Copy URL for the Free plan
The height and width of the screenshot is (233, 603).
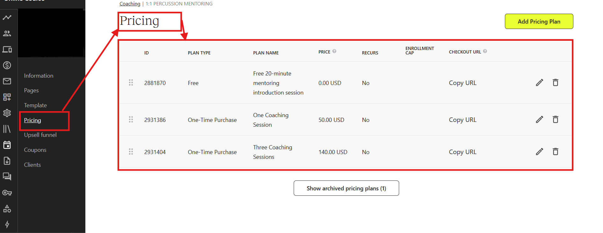coord(463,83)
